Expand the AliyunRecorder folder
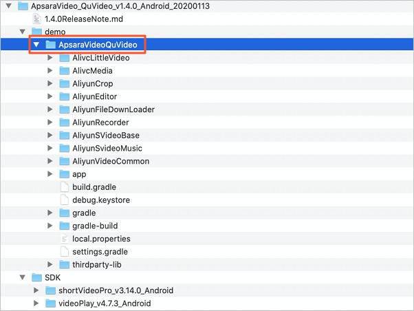The width and height of the screenshot is (414, 311). click(50, 122)
